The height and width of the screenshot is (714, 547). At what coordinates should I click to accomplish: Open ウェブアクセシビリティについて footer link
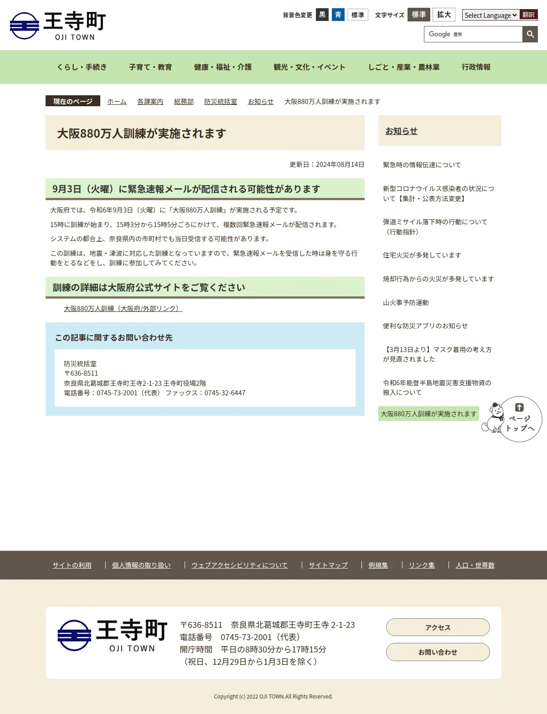point(240,565)
